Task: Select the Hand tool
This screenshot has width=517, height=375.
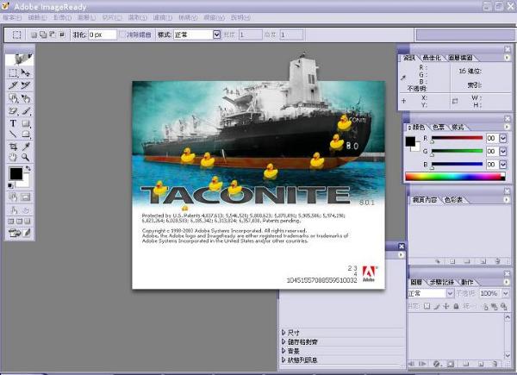Action: coord(13,157)
